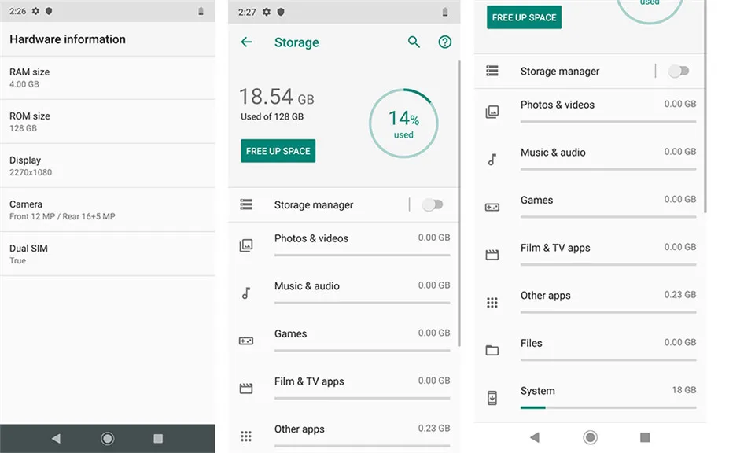Open Files label in right screen
The image size is (755, 453).
point(531,343)
